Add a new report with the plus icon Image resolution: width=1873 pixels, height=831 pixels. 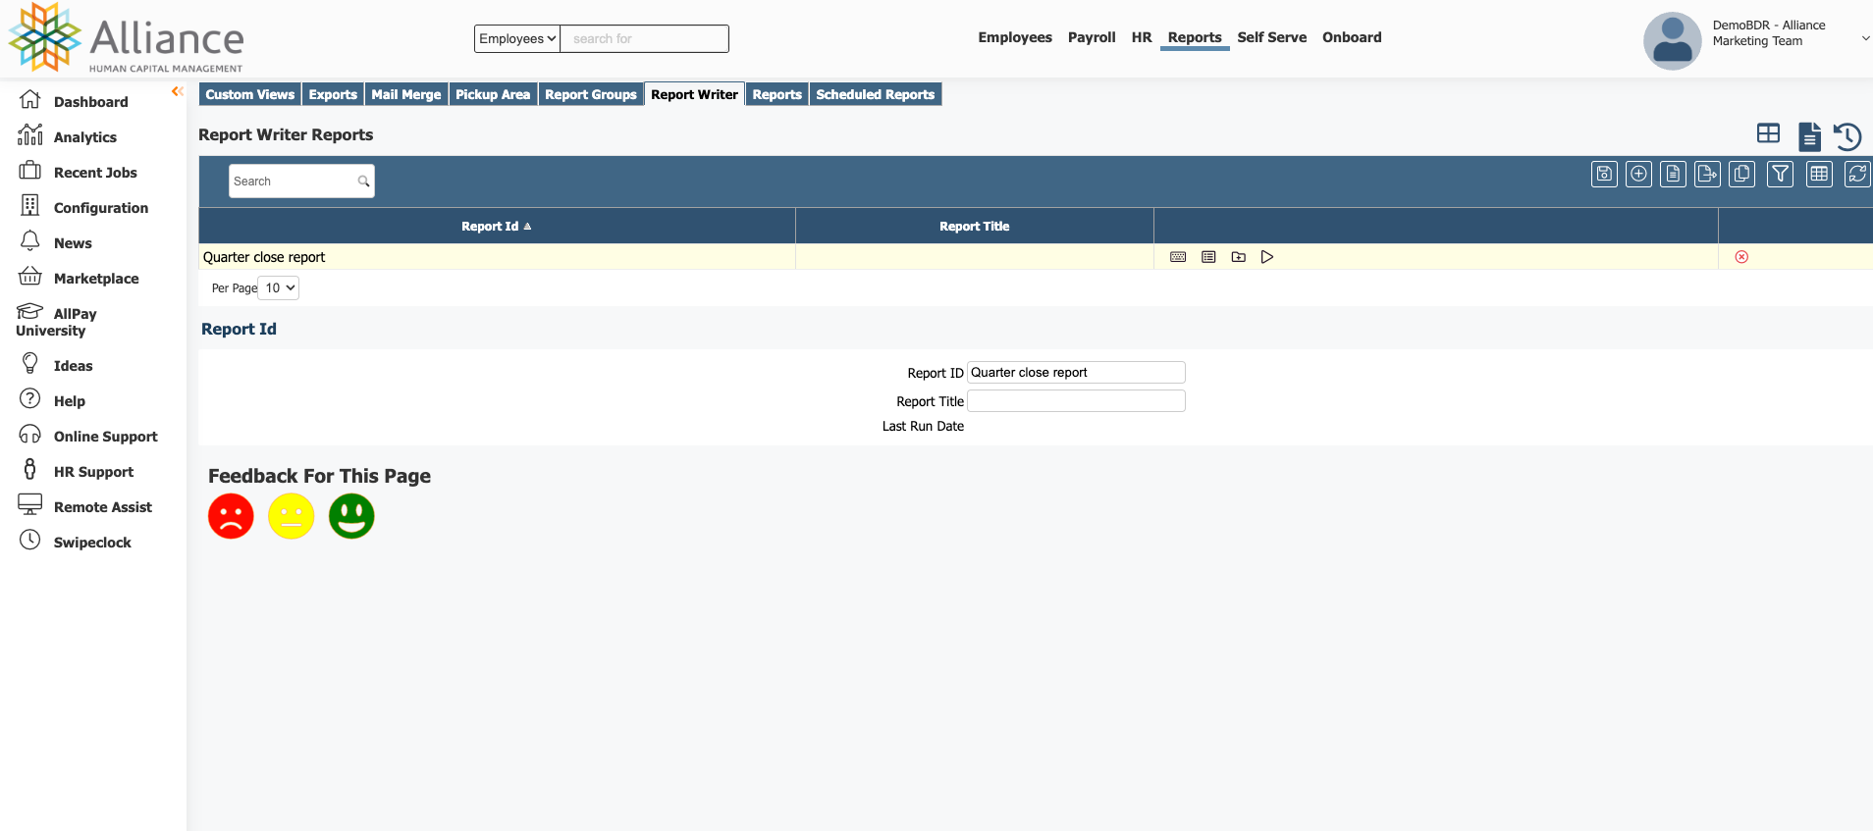click(x=1638, y=175)
